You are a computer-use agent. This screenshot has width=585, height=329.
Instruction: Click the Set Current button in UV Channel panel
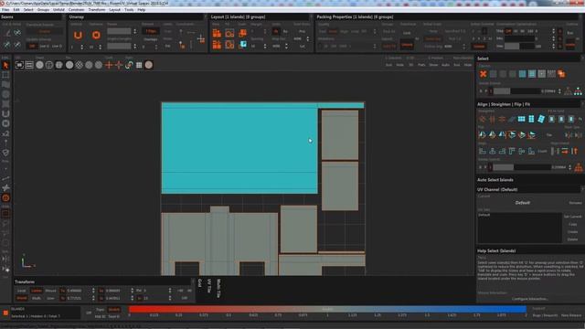573,217
